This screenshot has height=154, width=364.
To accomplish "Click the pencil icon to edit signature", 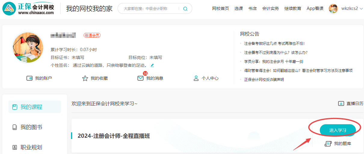I will coord(152,65).
